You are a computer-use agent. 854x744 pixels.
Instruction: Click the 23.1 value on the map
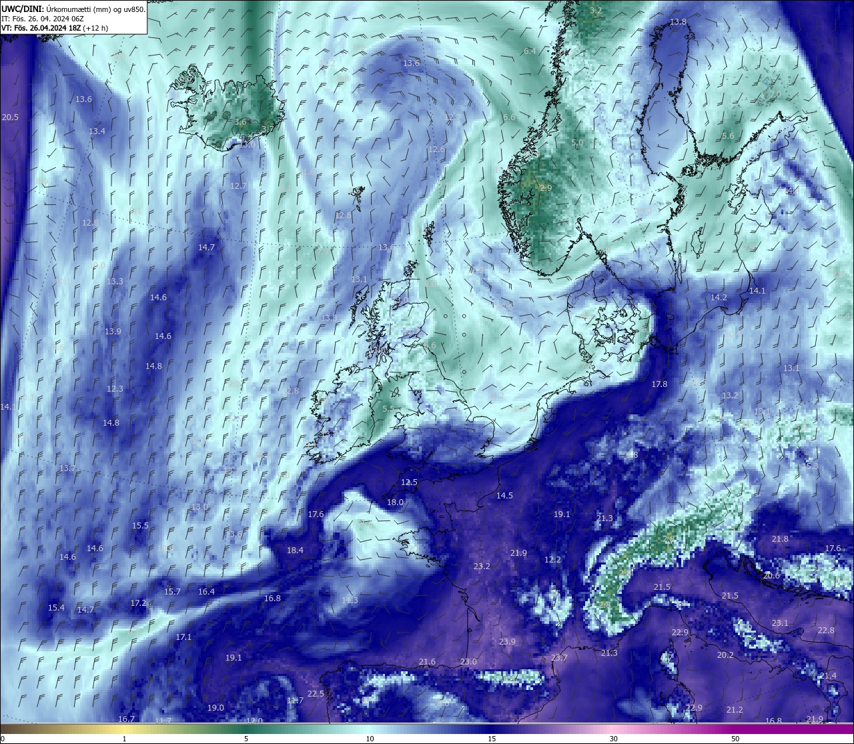[780, 623]
